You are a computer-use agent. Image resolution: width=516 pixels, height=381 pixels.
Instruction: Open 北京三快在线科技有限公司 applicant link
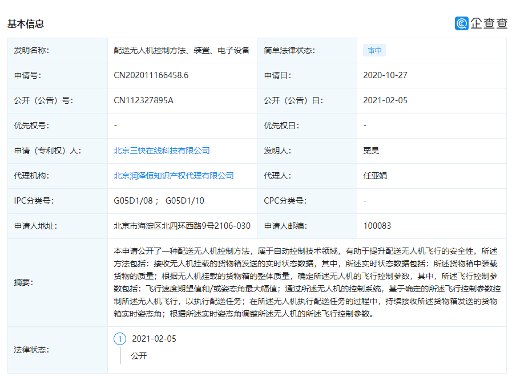pyautogui.click(x=162, y=151)
